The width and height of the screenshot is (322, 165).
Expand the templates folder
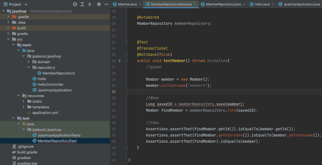[24, 107]
